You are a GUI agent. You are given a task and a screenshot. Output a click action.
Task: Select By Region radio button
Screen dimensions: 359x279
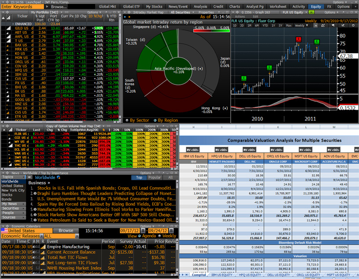pyautogui.click(x=155, y=120)
